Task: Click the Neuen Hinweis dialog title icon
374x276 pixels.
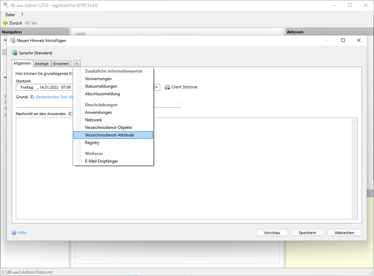Action: (12, 40)
